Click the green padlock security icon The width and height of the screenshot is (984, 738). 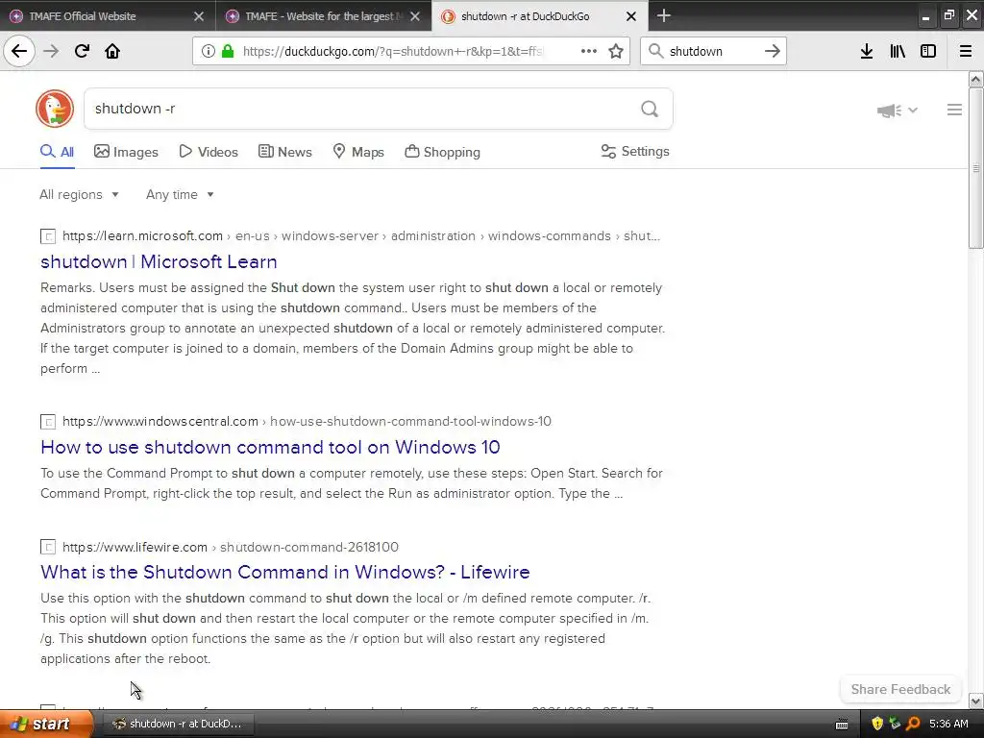coord(227,52)
